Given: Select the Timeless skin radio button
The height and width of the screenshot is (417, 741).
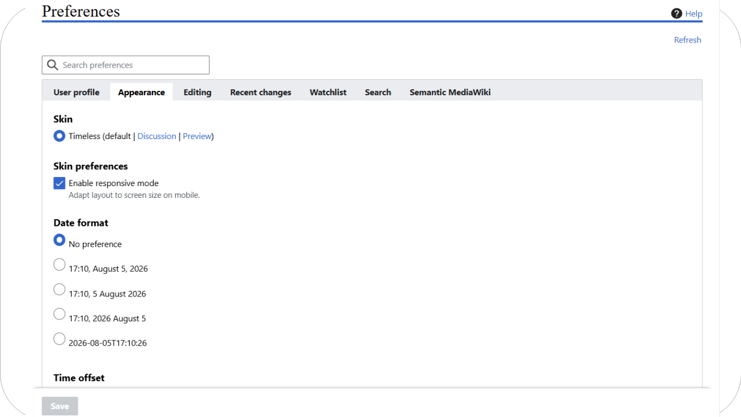Looking at the screenshot, I should [59, 136].
